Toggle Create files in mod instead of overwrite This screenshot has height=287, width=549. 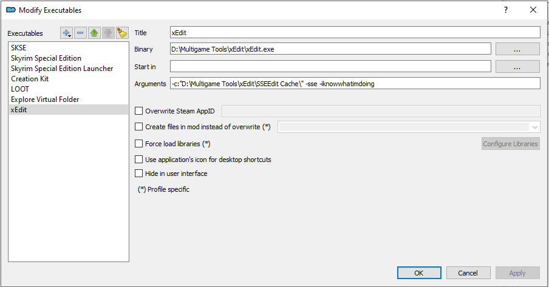click(139, 127)
